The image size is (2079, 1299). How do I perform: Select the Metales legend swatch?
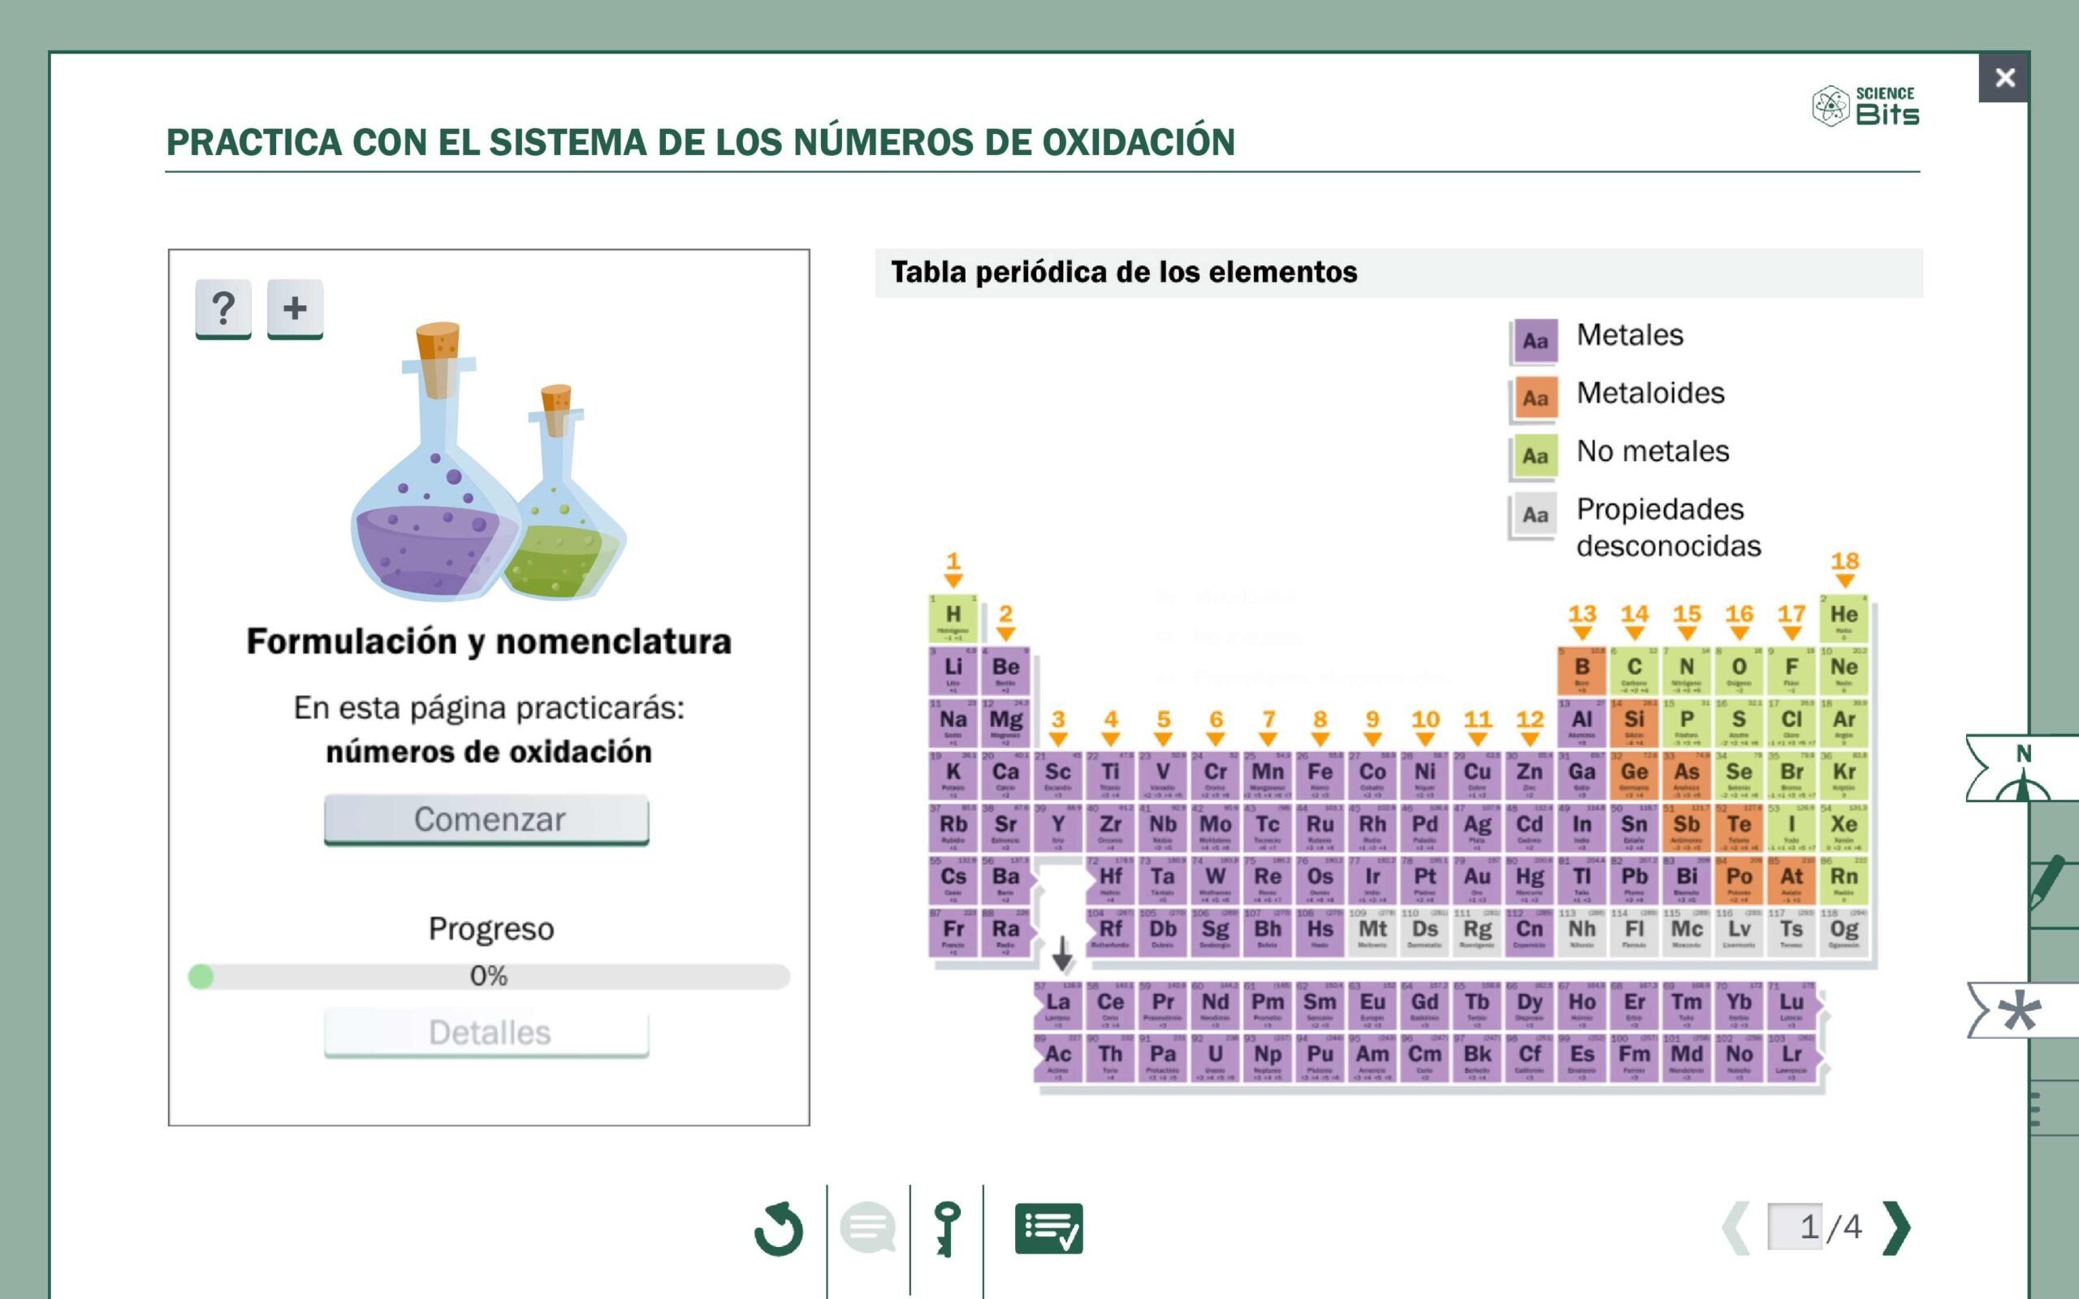[x=1535, y=341]
